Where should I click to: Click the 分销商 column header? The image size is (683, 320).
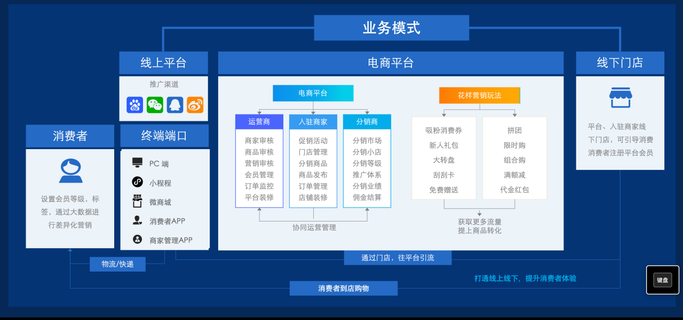(x=367, y=121)
